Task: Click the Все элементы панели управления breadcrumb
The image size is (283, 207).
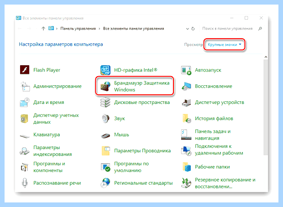Action: tap(134, 28)
